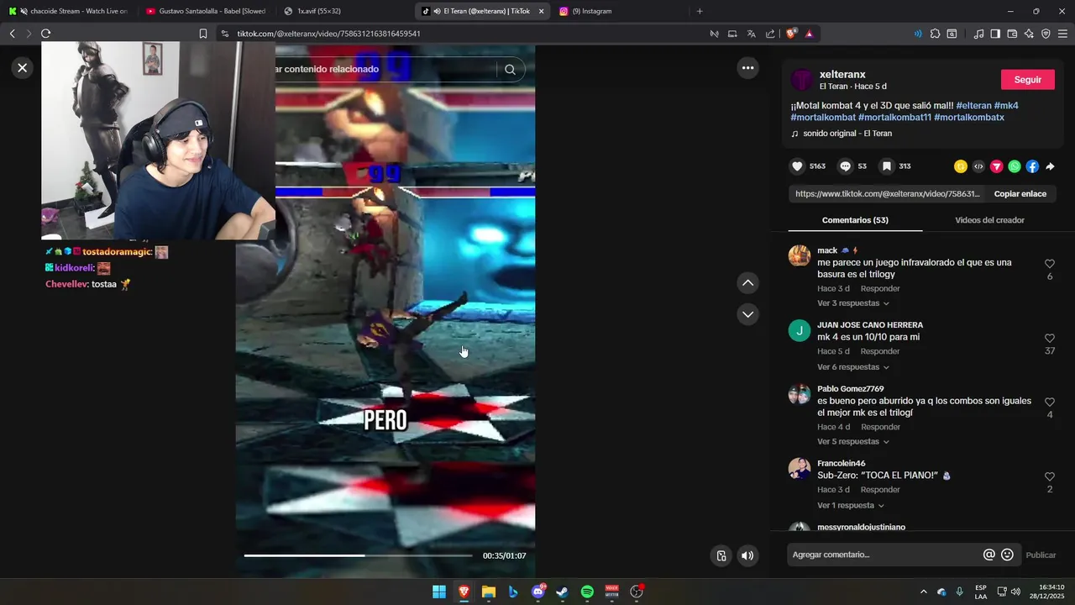
Task: Open the browser extensions puzzle icon
Action: 935,34
